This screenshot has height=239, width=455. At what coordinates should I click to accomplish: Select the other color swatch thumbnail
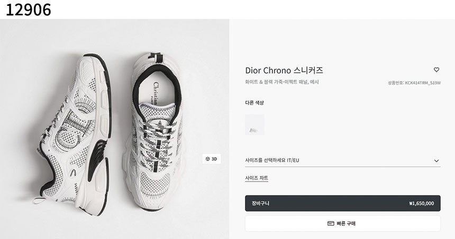[x=254, y=125]
